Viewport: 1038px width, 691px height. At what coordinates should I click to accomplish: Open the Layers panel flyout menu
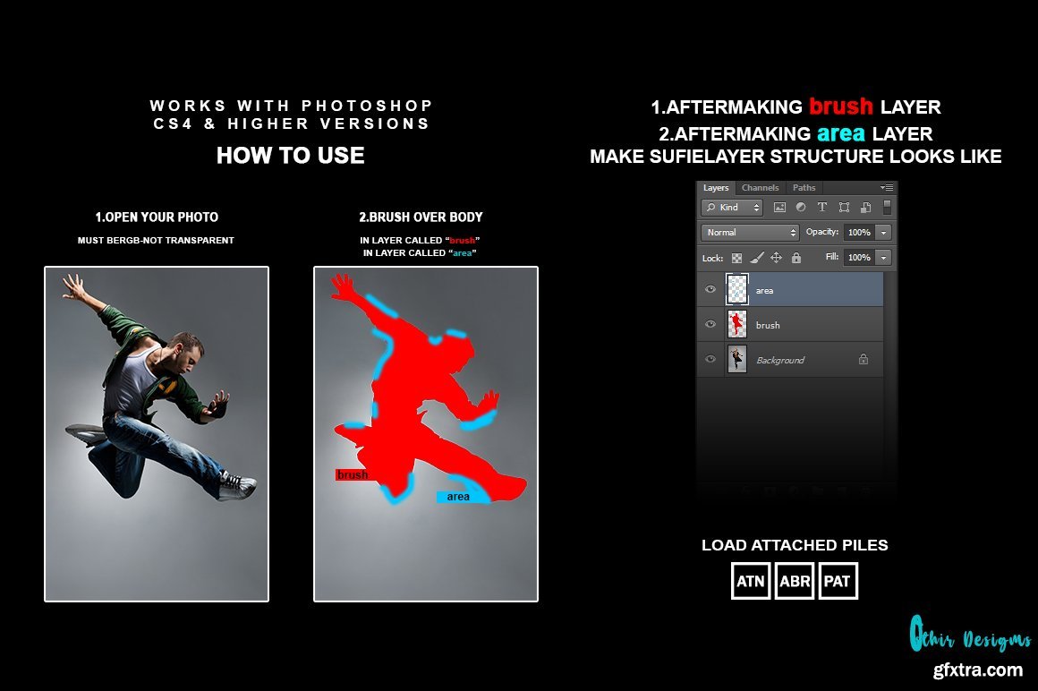point(887,188)
